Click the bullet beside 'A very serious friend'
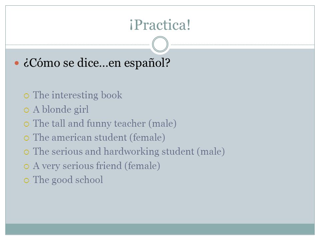Image resolution: width=320 pixels, height=240 pixels. pos(27,166)
